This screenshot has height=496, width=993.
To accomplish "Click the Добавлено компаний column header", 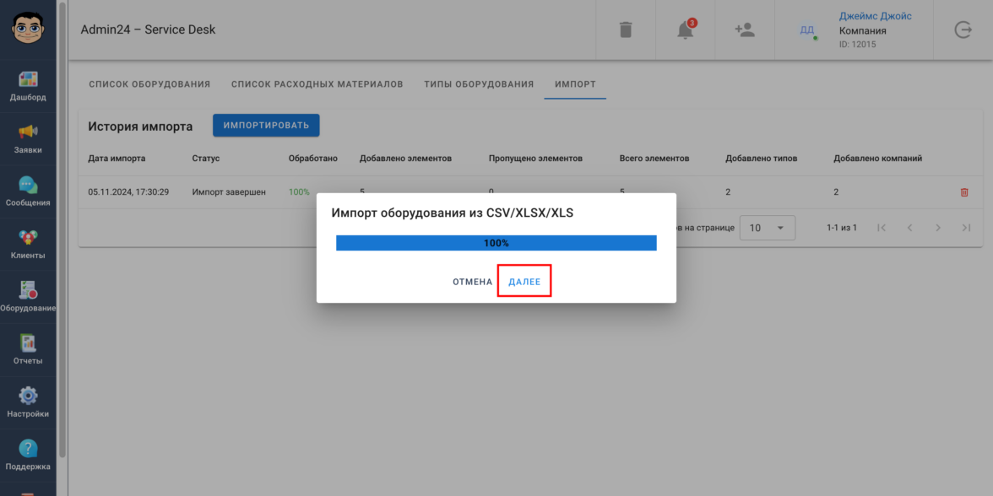I will pos(878,159).
